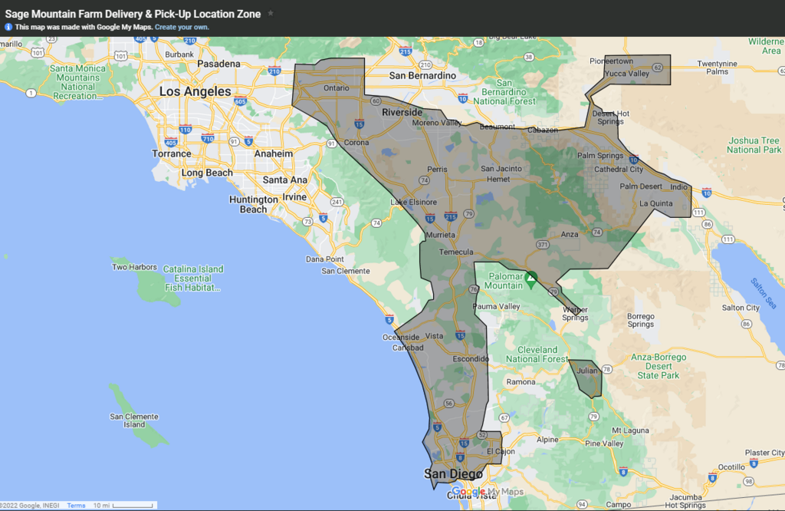
Task: Click the Interstate 605 shield near Los Angeles
Action: 240,101
